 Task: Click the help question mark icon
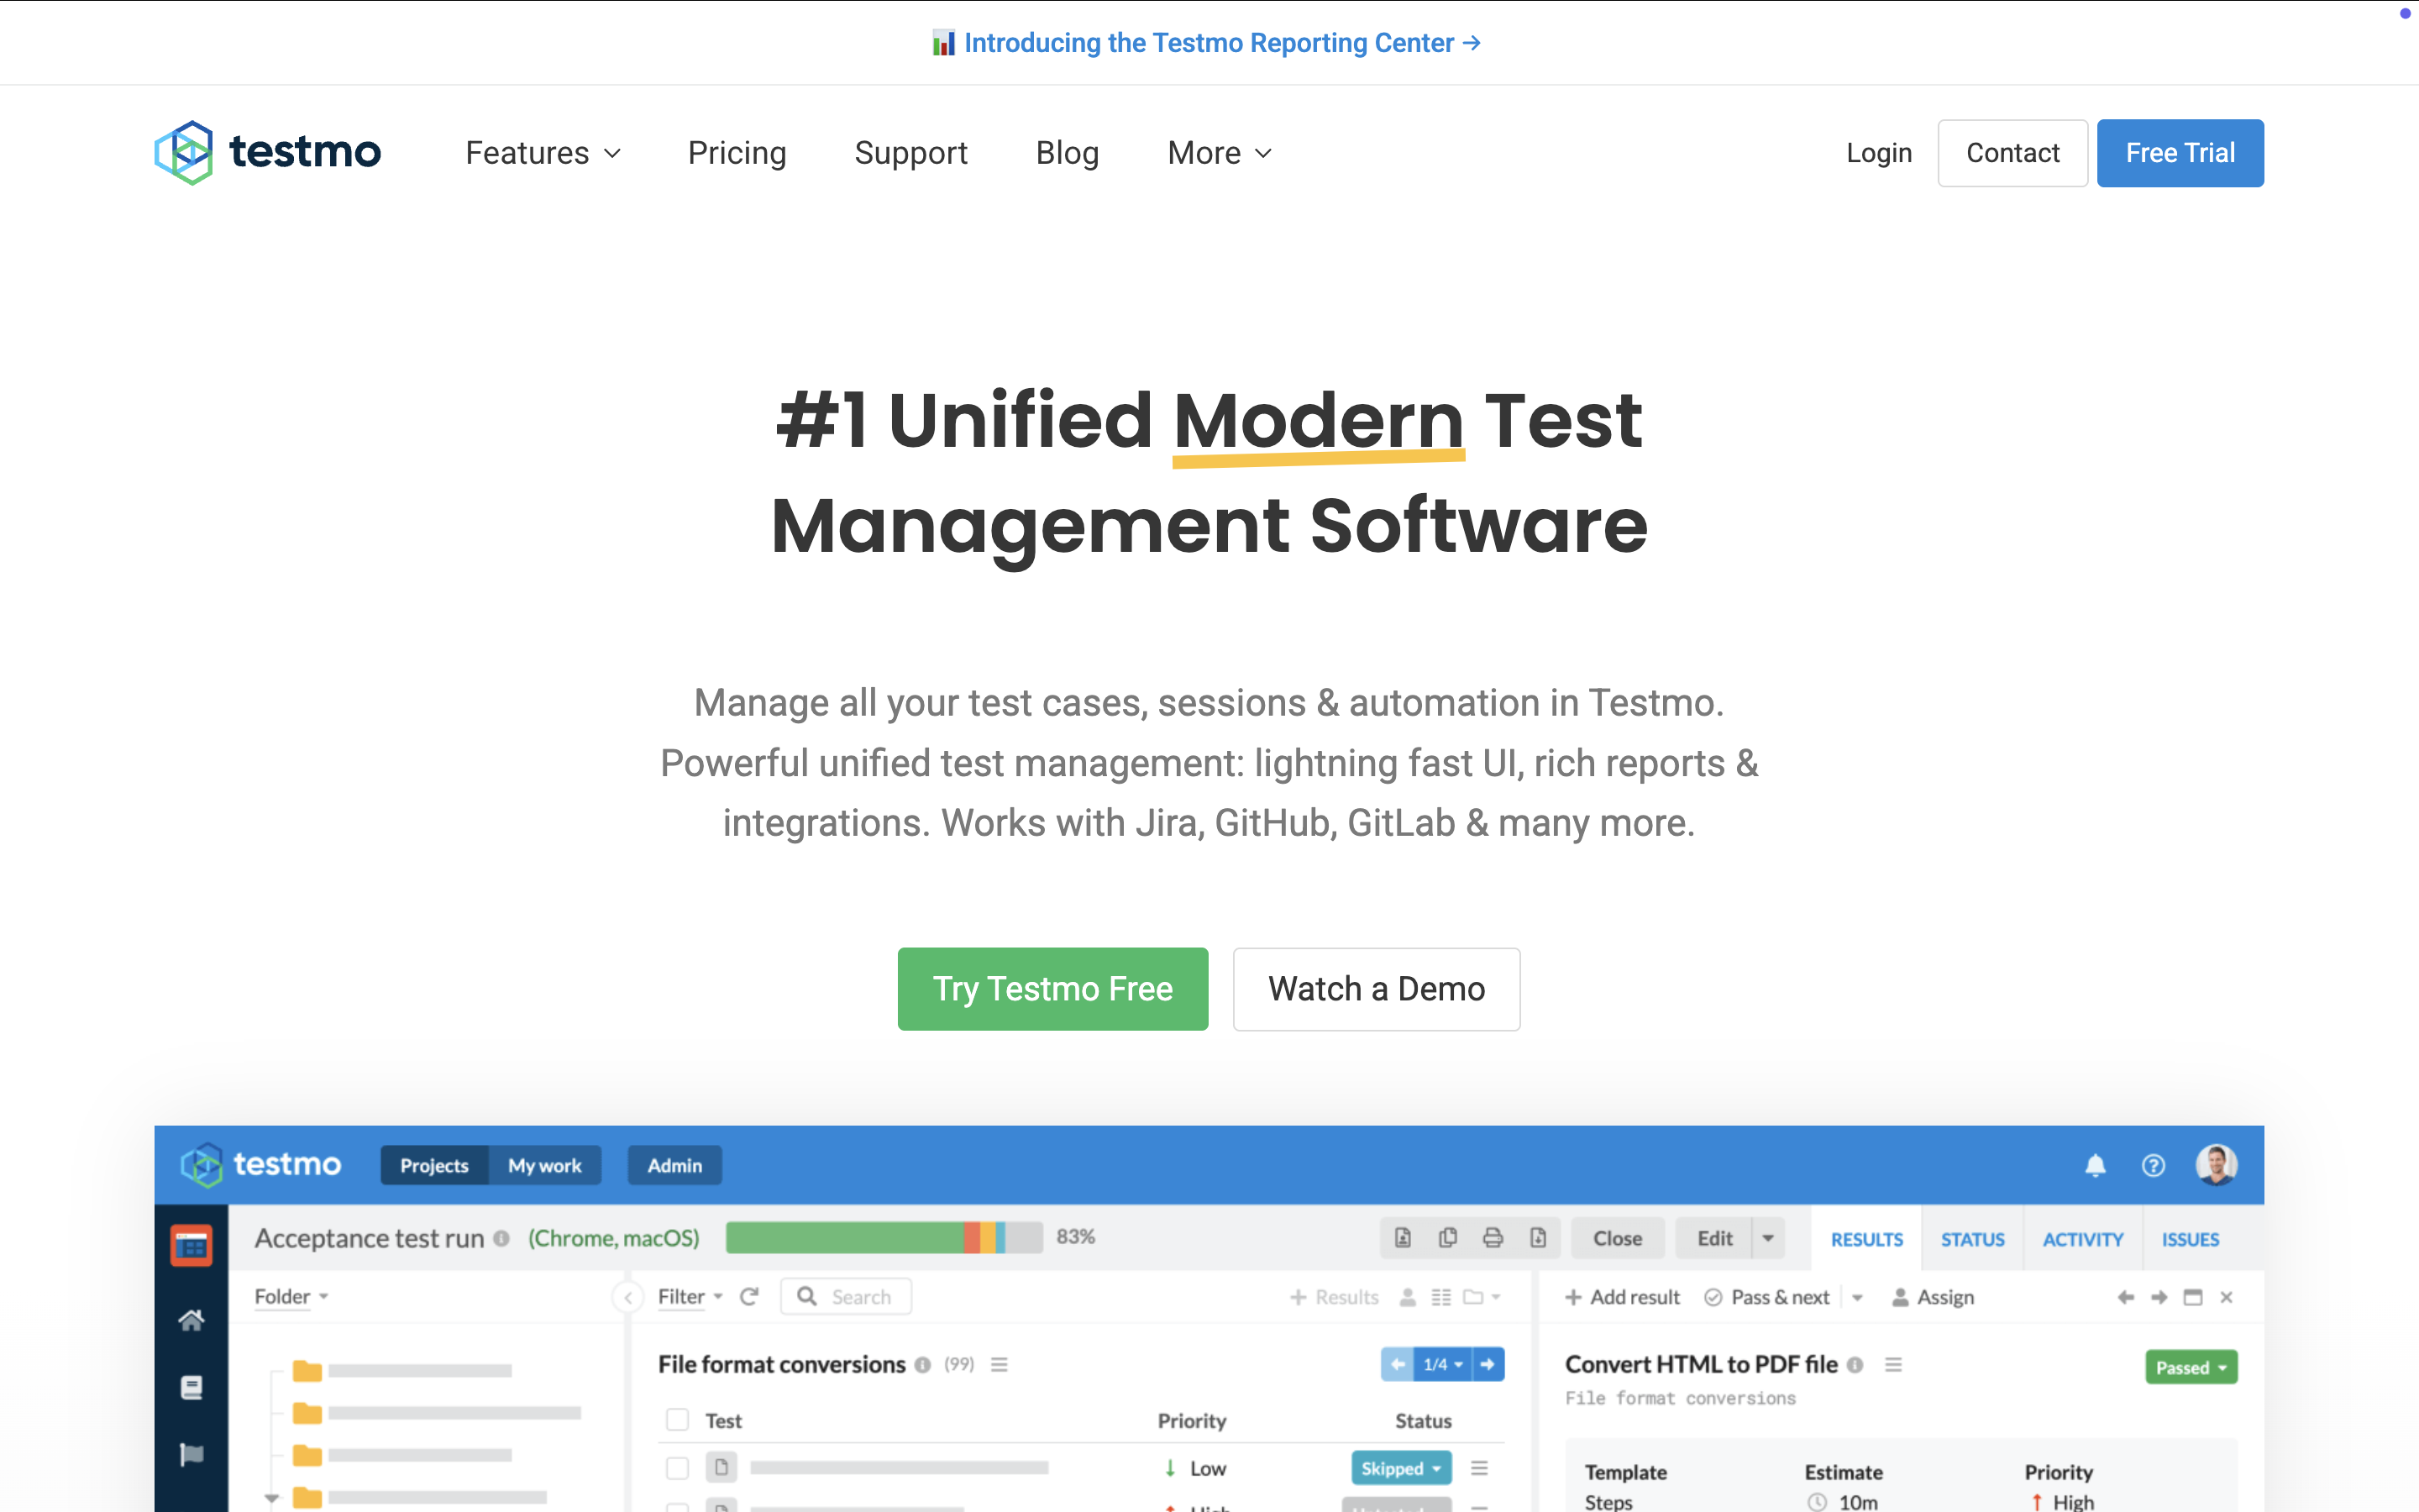coord(2153,1165)
